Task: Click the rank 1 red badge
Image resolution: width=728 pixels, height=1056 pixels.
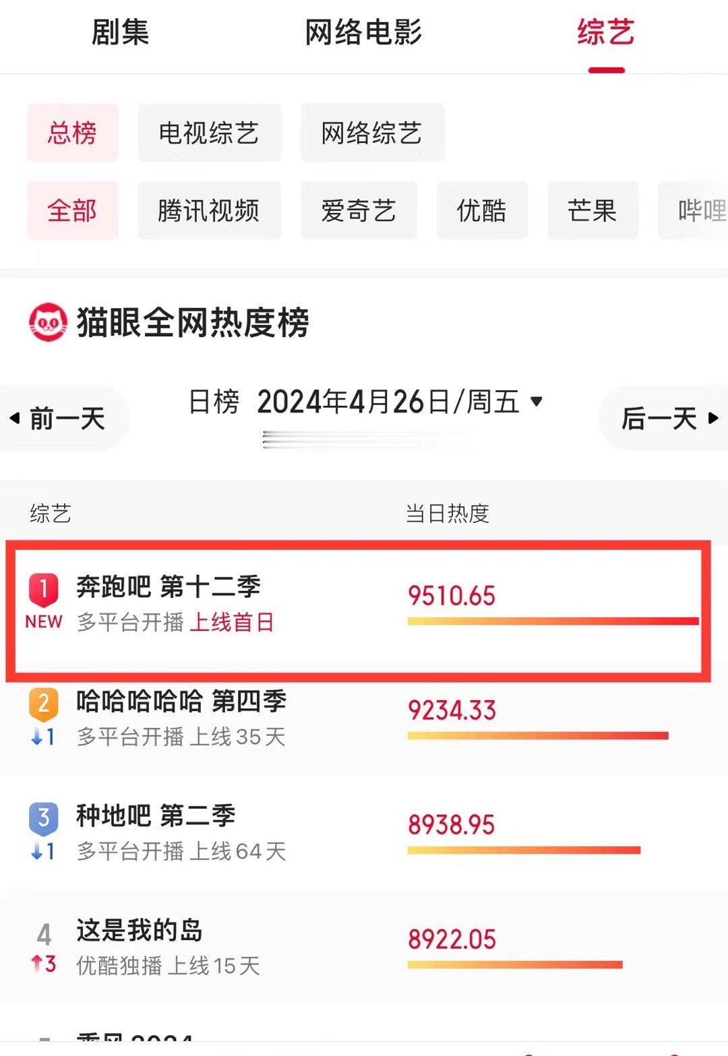Action: pos(44,590)
